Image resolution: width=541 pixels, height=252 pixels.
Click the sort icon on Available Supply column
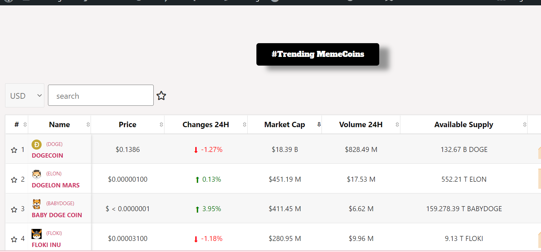click(x=525, y=124)
